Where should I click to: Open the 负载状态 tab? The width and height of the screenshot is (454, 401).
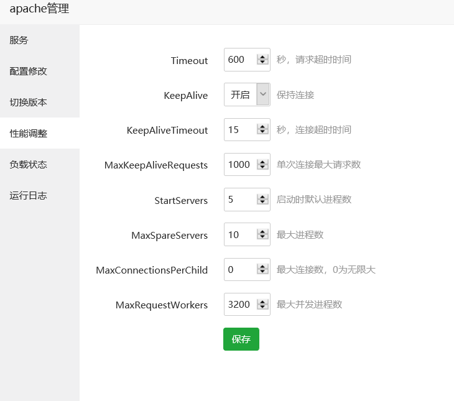40,165
